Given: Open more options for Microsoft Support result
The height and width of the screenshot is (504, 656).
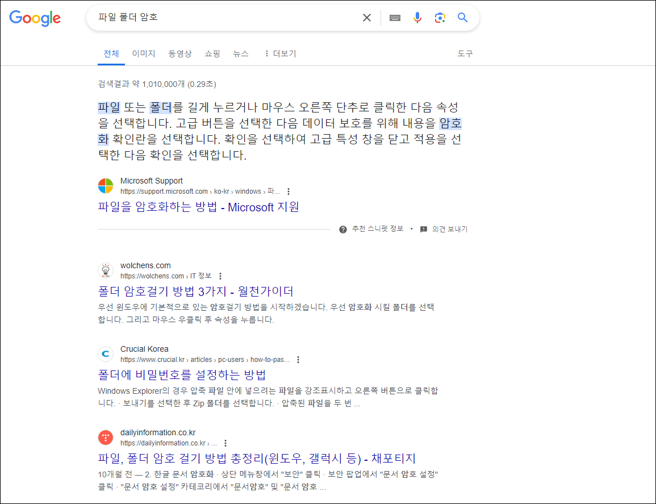Looking at the screenshot, I should tap(289, 191).
